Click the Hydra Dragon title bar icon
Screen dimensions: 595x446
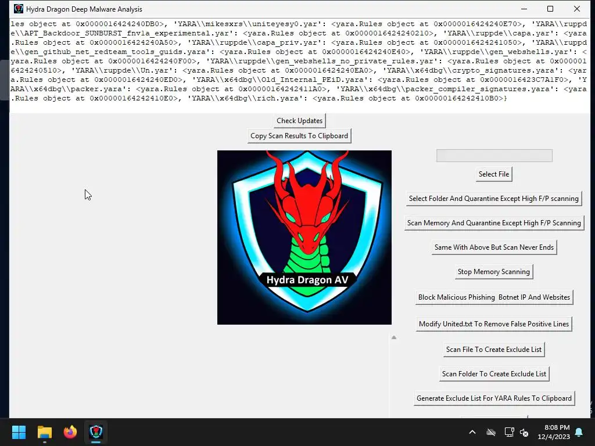[18, 9]
